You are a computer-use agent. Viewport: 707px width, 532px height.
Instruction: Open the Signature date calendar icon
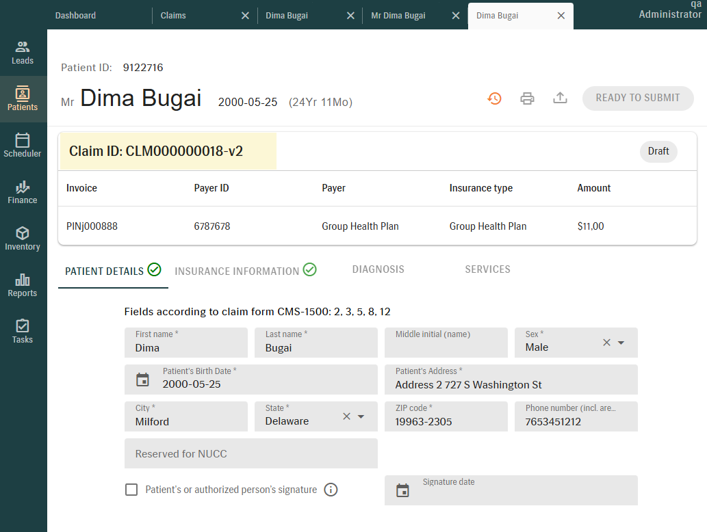(x=402, y=490)
